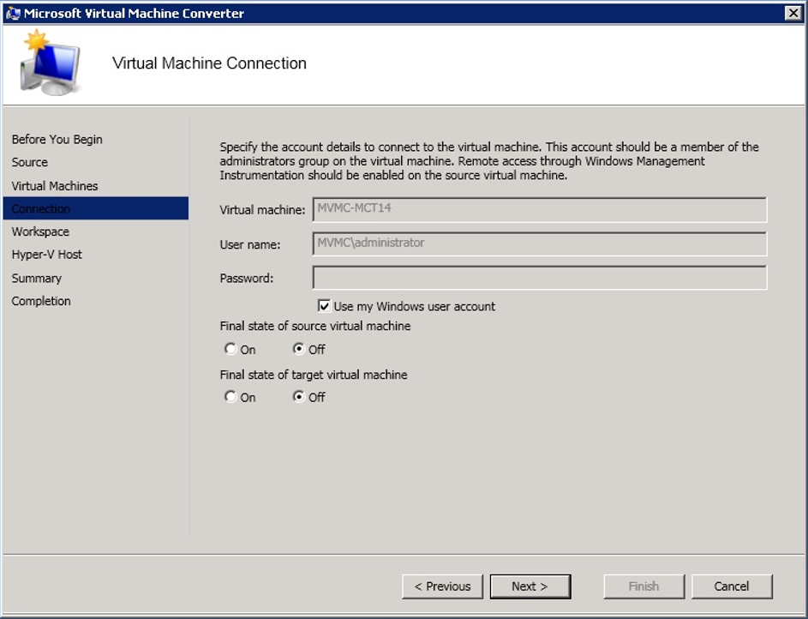Jump to the Workspace step
808x619 pixels.
tap(40, 231)
